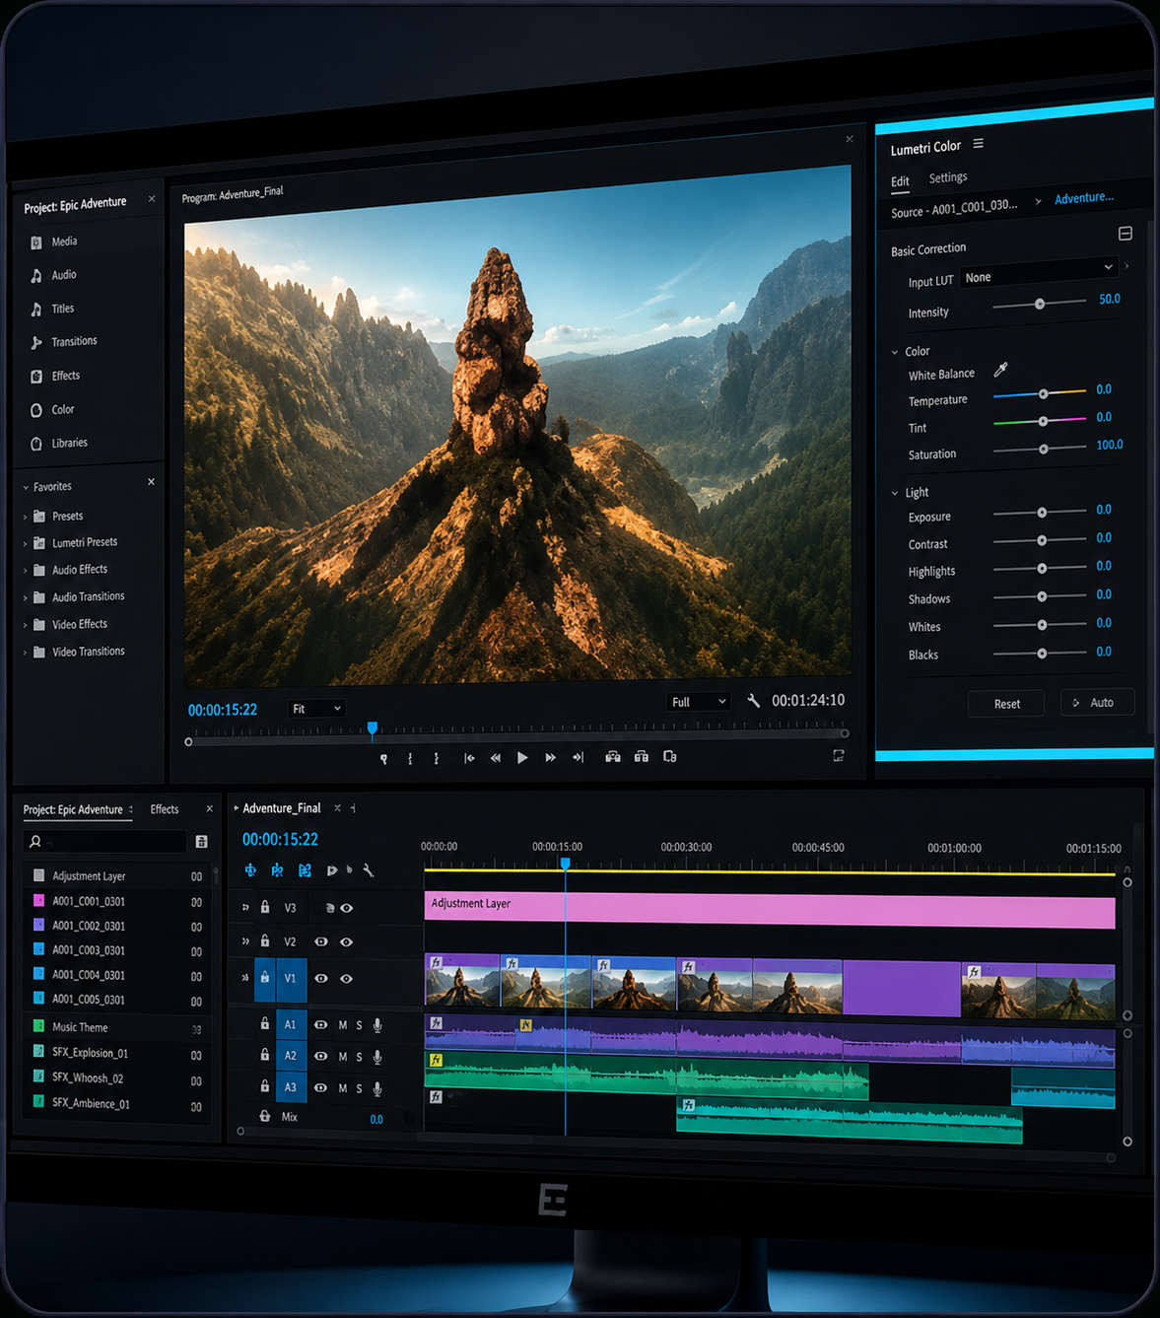Viewport: 1160px width, 1318px height.
Task: Click the timeline timecode 00:00:15:22 field
Action: point(280,840)
